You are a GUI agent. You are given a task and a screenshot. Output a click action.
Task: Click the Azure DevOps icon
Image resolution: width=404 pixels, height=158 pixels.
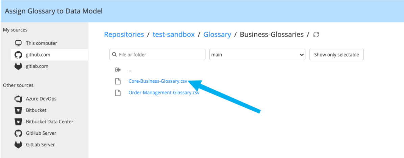click(x=18, y=99)
